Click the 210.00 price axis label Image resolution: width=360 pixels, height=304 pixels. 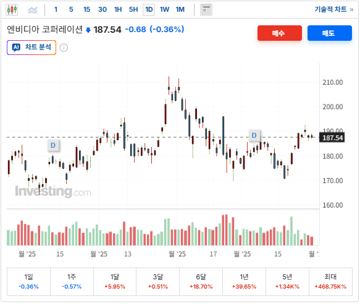[x=332, y=82]
